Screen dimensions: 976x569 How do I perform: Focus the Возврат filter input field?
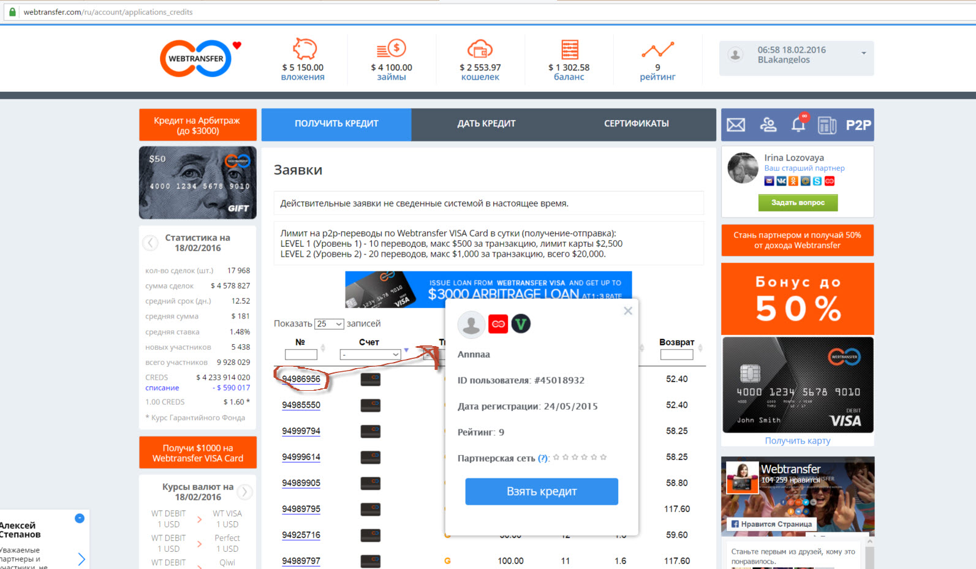pos(677,355)
